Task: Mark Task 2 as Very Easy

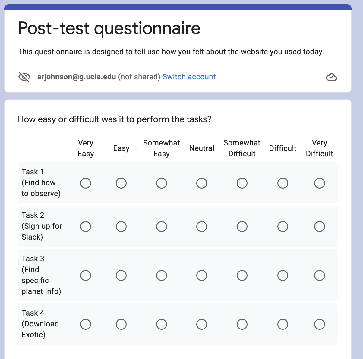Action: pyautogui.click(x=86, y=227)
